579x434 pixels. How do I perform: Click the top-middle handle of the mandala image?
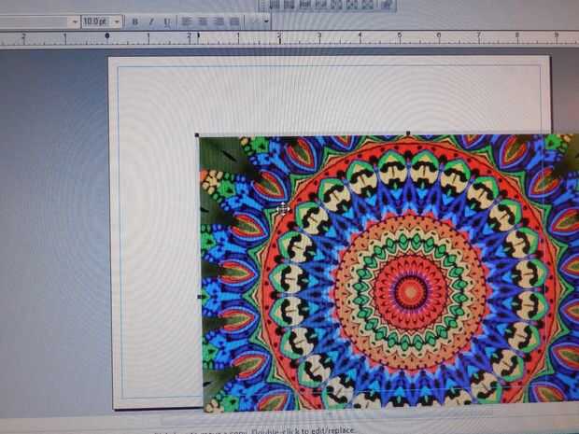(408, 133)
